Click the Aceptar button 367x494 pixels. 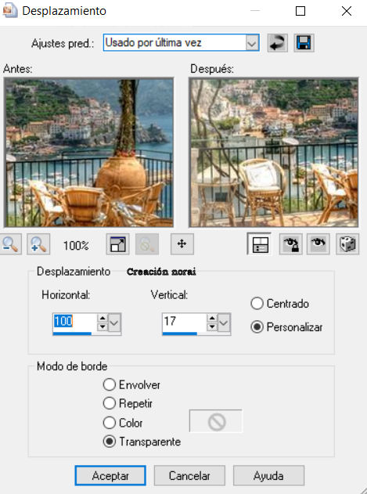tap(110, 476)
